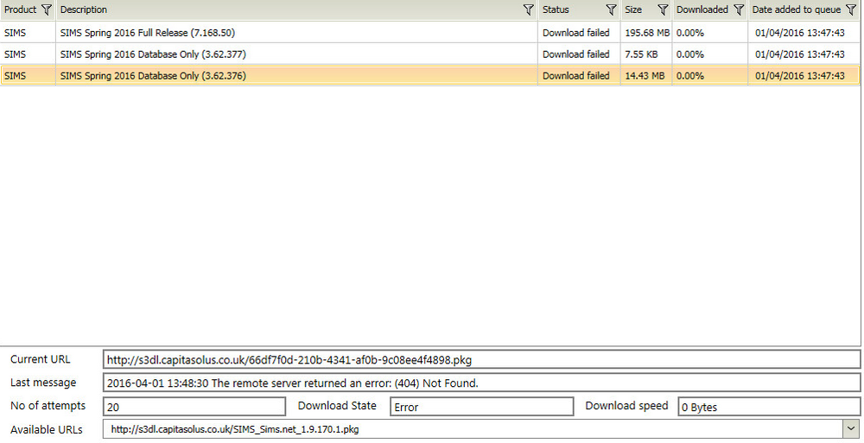The height and width of the screenshot is (443, 864).
Task: Click the Current URL label
Action: 41,359
